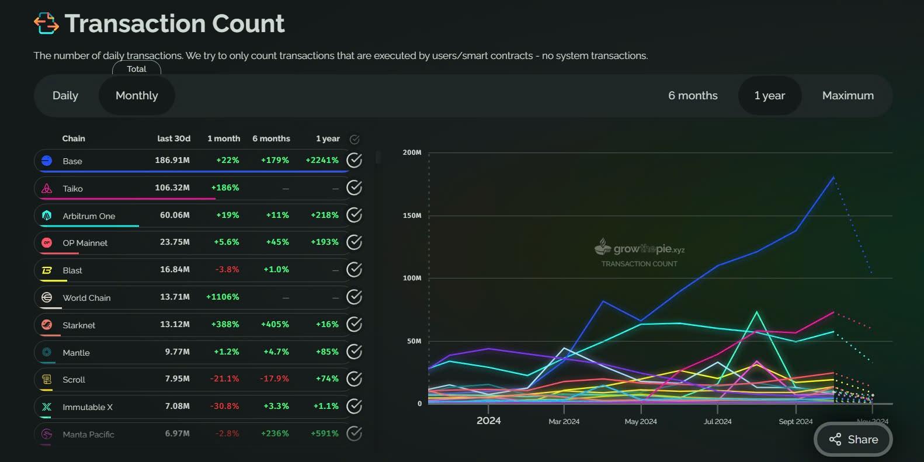Click Mantle +85% yearly change
Screen dimensions: 924x462
pos(327,352)
